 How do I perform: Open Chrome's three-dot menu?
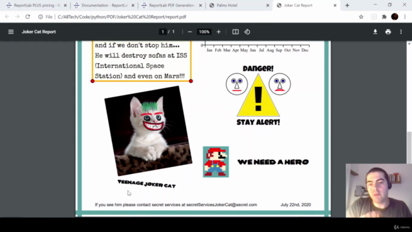point(405,17)
